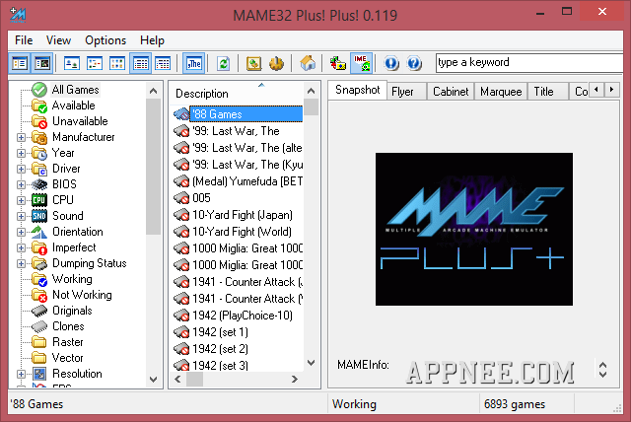Open About via exclamation mark icon
The width and height of the screenshot is (631, 422).
(x=391, y=63)
